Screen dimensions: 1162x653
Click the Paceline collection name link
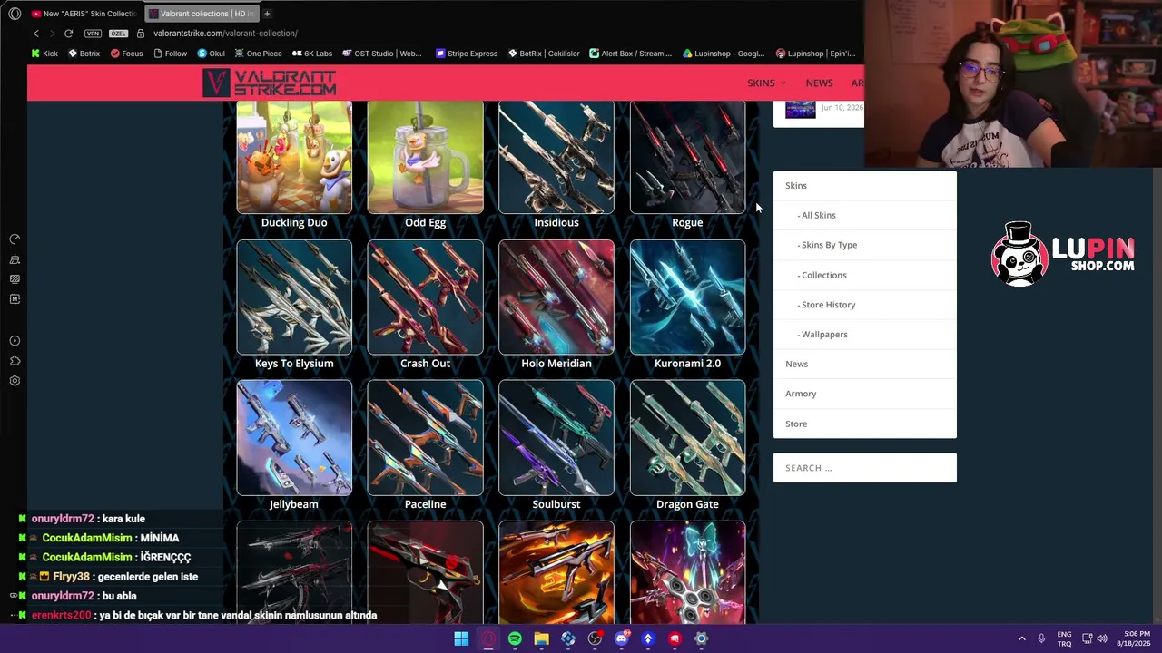pos(425,504)
